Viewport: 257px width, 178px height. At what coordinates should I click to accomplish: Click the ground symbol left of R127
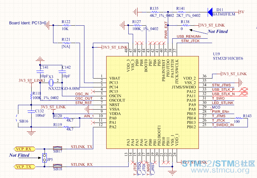click(x=122, y=25)
